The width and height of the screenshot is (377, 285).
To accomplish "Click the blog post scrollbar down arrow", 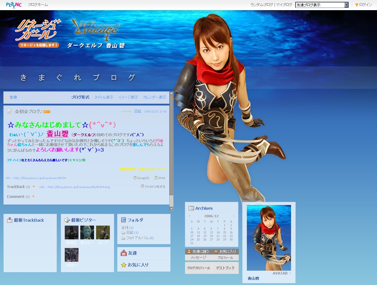I will (x=171, y=209).
